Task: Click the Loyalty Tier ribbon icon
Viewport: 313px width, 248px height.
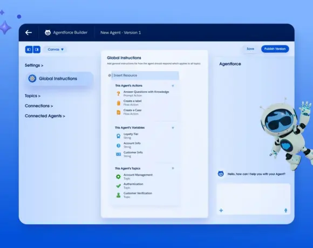Action: [118, 136]
